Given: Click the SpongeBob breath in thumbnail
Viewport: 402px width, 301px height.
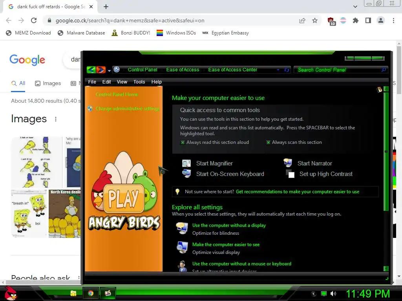Looking at the screenshot, I should tap(29, 214).
